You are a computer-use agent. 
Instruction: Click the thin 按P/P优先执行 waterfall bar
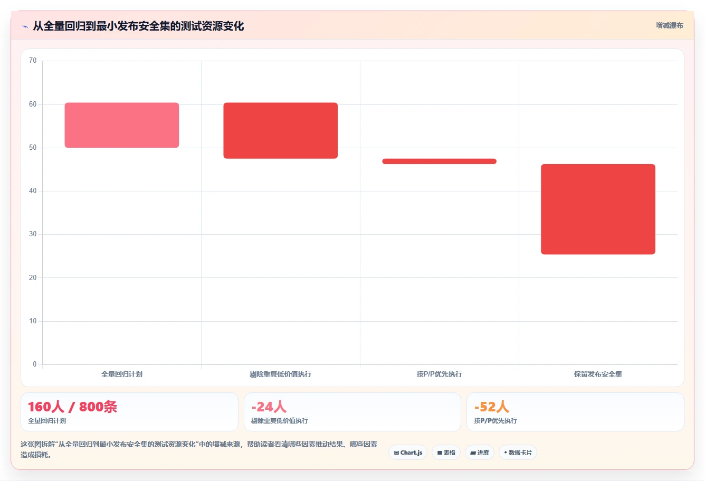(x=440, y=161)
